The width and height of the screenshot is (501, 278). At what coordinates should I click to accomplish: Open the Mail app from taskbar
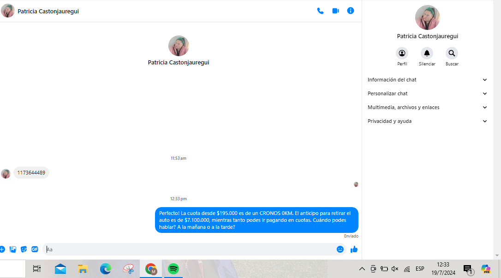pos(60,269)
